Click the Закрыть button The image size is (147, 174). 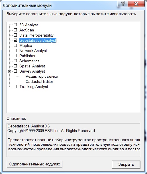(126, 164)
